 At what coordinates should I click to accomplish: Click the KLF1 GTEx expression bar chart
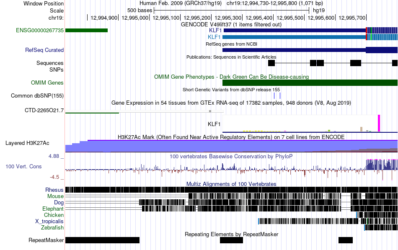[x=310, y=124]
